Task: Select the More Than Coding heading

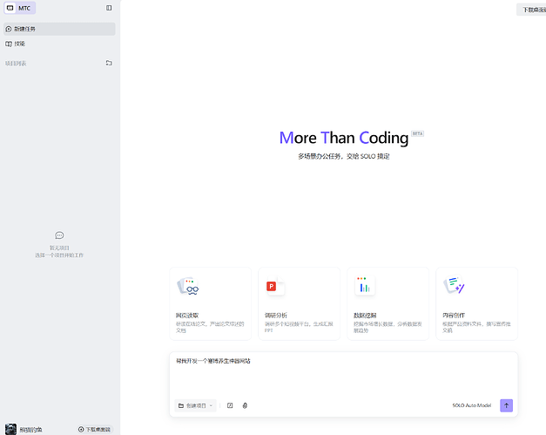Action: (x=344, y=138)
